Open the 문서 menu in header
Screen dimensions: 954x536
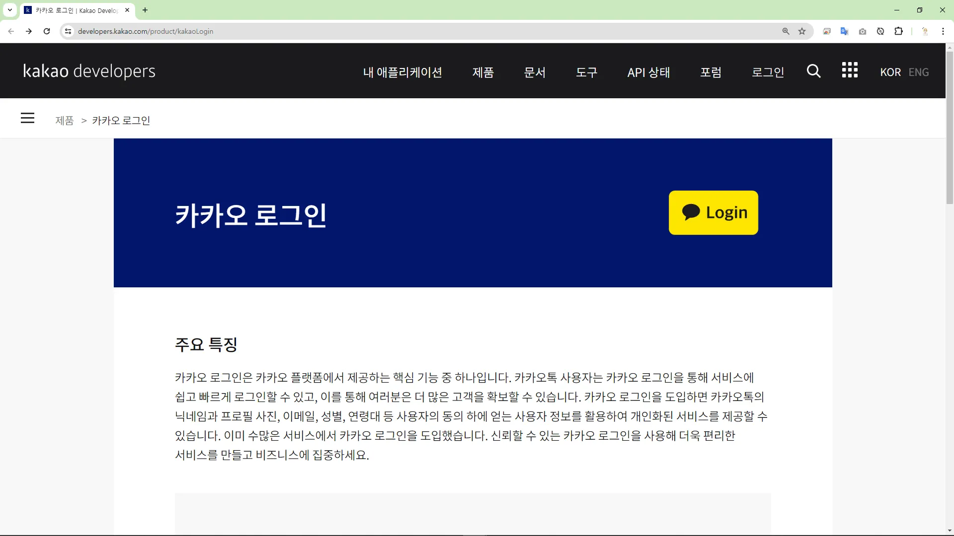point(535,72)
